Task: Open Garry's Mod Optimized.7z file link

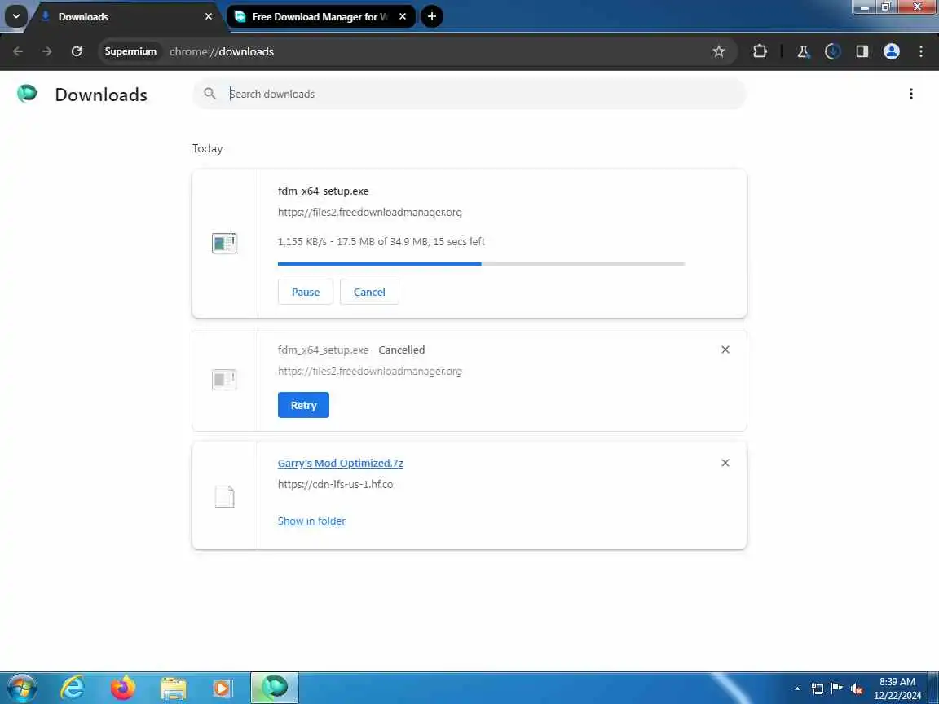Action: coord(340,463)
